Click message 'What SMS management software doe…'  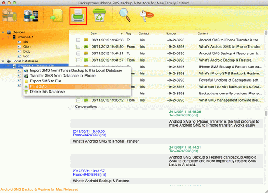point(230,100)
